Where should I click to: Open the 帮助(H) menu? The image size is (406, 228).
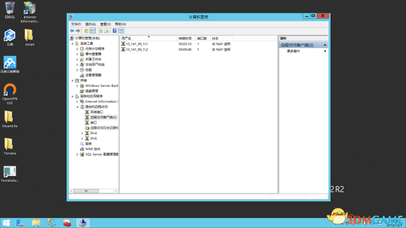point(121,24)
